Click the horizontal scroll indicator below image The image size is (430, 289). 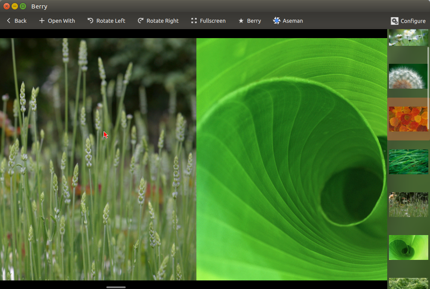point(116,287)
